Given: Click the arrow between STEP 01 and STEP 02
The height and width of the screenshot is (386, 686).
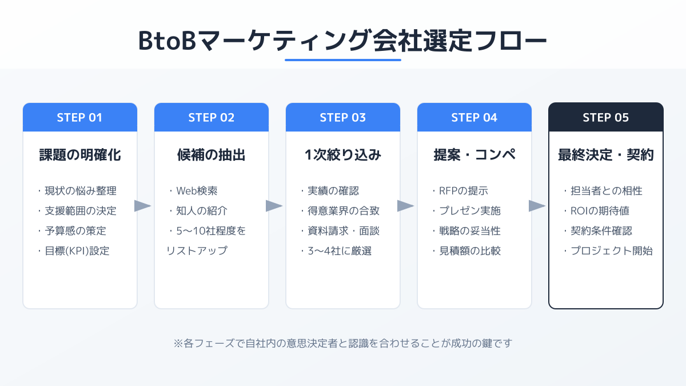Looking at the screenshot, I should 142,206.
